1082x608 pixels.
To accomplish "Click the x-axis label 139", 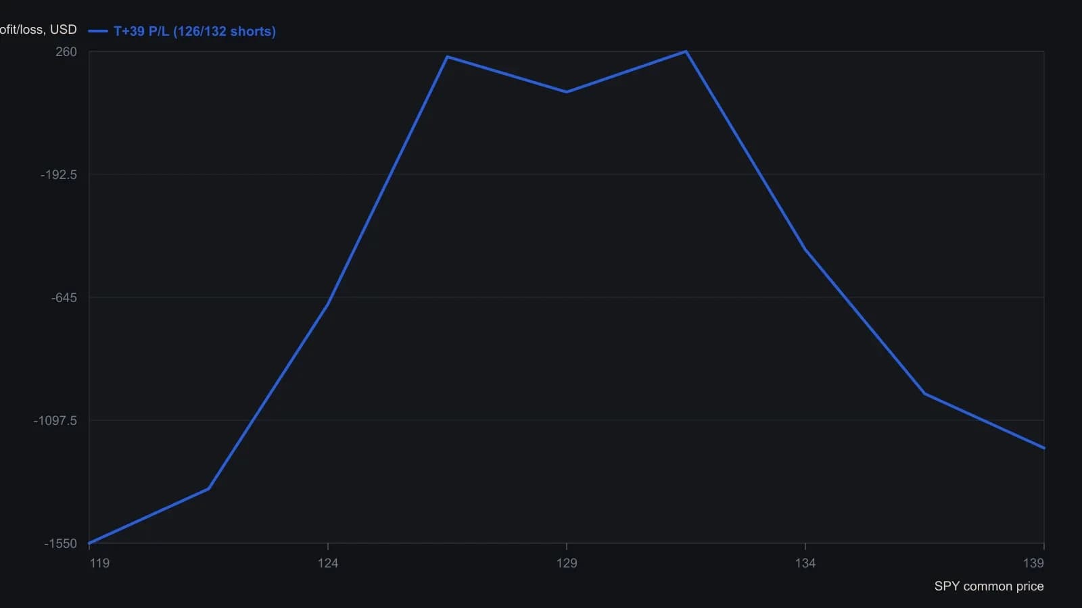I will tap(1033, 563).
